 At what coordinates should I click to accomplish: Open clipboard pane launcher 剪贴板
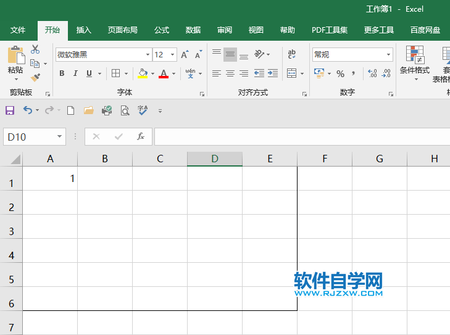coord(48,94)
